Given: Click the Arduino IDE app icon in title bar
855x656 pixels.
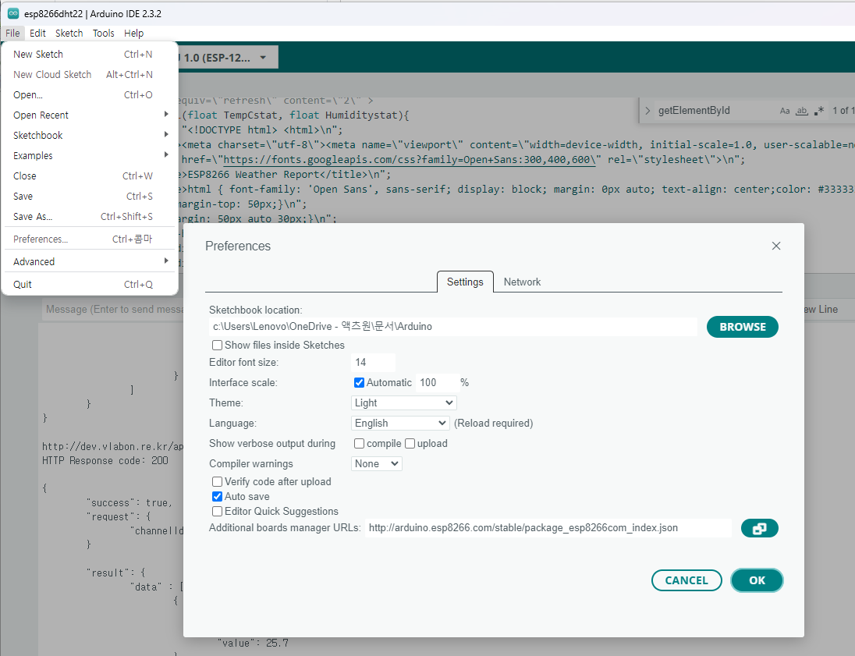Looking at the screenshot, I should [x=13, y=13].
